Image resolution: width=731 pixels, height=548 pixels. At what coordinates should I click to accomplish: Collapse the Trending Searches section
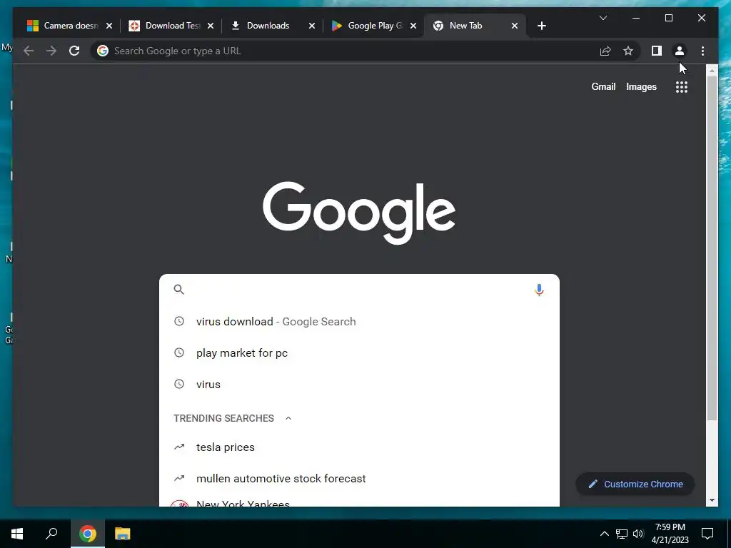click(288, 418)
